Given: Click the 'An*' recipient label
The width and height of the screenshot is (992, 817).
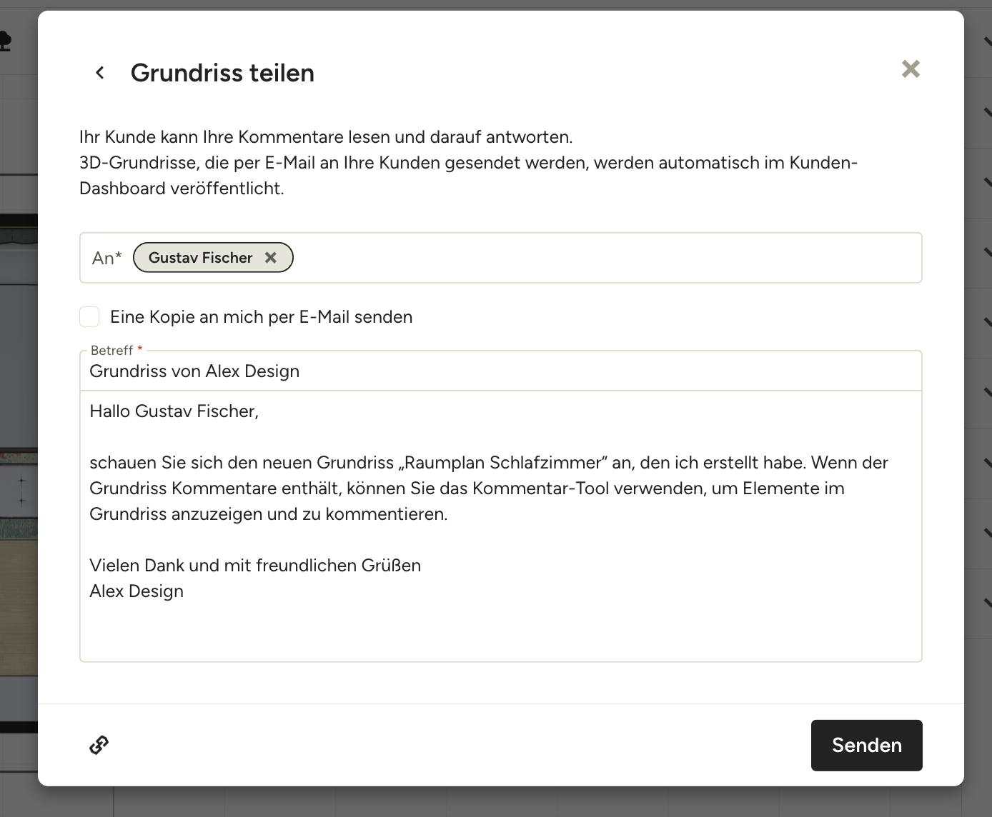Looking at the screenshot, I should point(107,258).
